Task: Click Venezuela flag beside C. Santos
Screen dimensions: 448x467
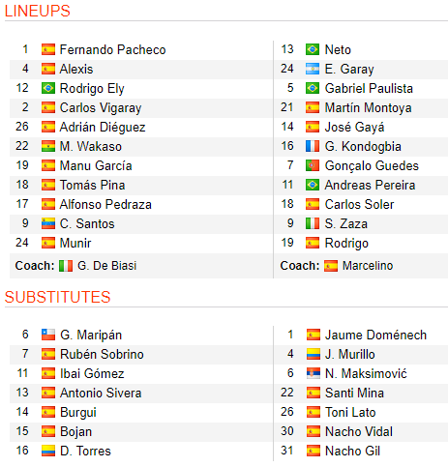Action: [x=48, y=223]
